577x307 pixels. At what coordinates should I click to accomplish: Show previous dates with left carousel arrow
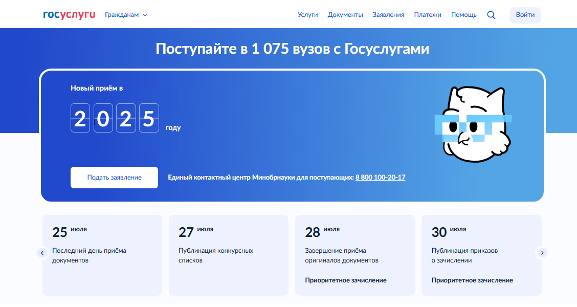(x=42, y=253)
